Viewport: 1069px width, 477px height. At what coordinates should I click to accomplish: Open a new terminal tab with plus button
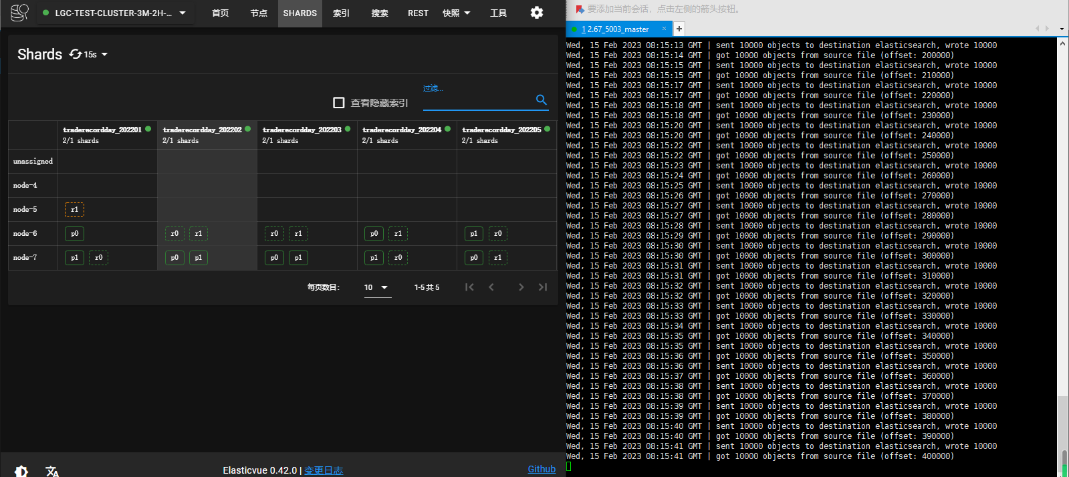(x=679, y=29)
